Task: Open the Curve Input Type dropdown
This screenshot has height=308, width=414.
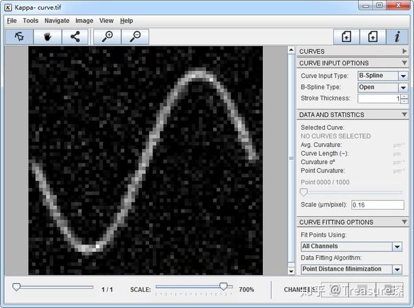Action: tap(403, 76)
